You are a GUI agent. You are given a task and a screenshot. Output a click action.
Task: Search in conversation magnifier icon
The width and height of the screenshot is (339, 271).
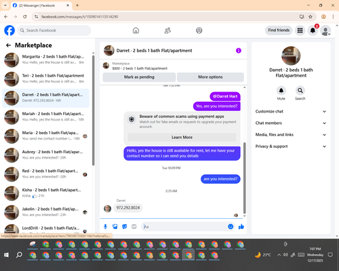(300, 91)
